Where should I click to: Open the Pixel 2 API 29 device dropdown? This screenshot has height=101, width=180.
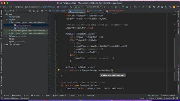[94, 7]
